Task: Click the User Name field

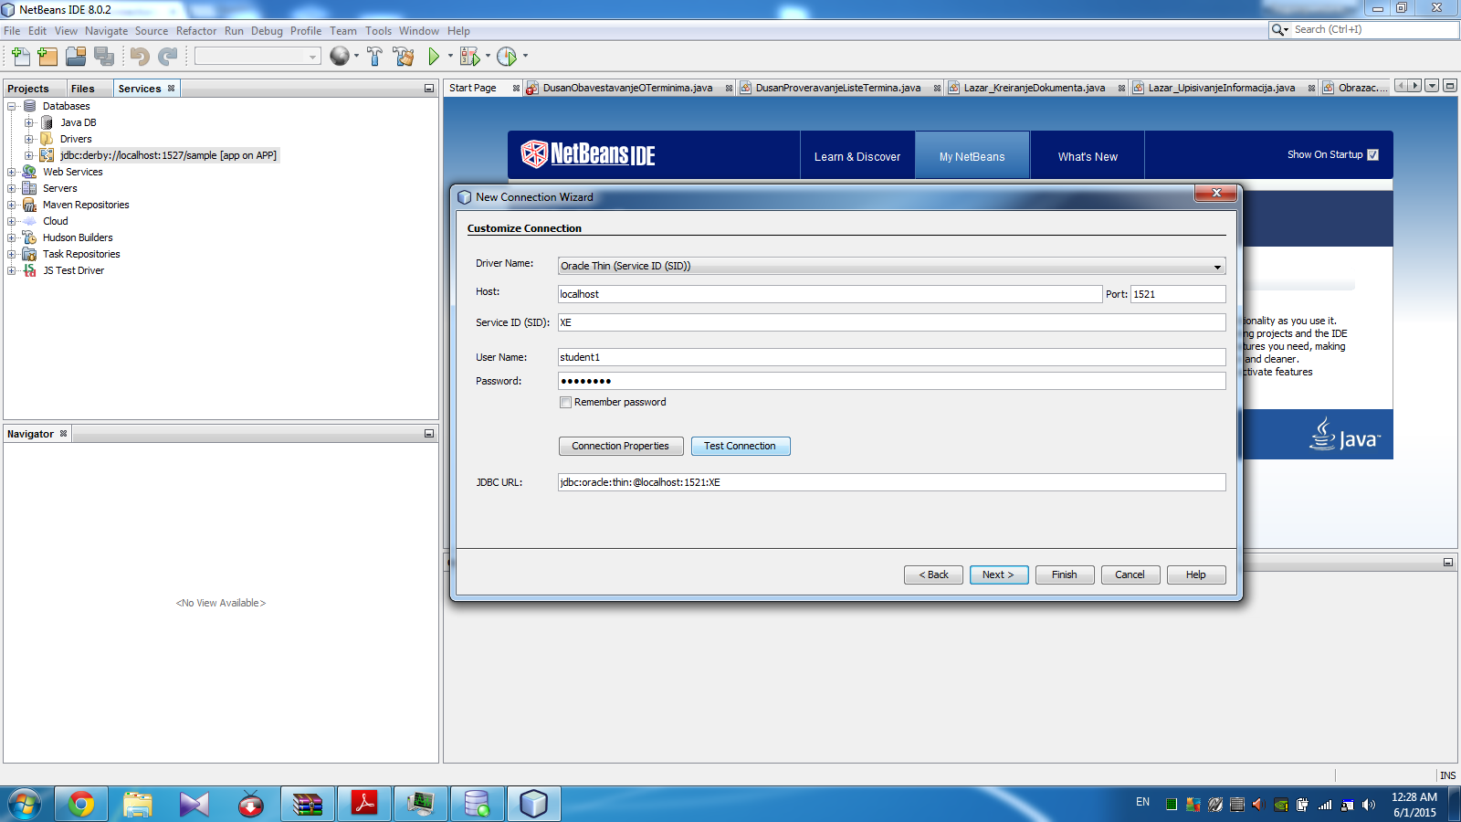Action: click(892, 357)
